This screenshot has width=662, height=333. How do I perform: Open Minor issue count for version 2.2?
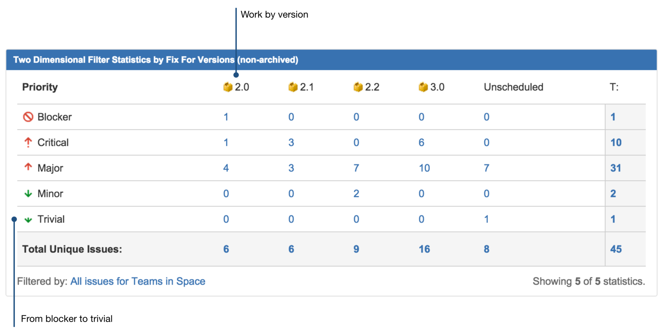coord(356,194)
